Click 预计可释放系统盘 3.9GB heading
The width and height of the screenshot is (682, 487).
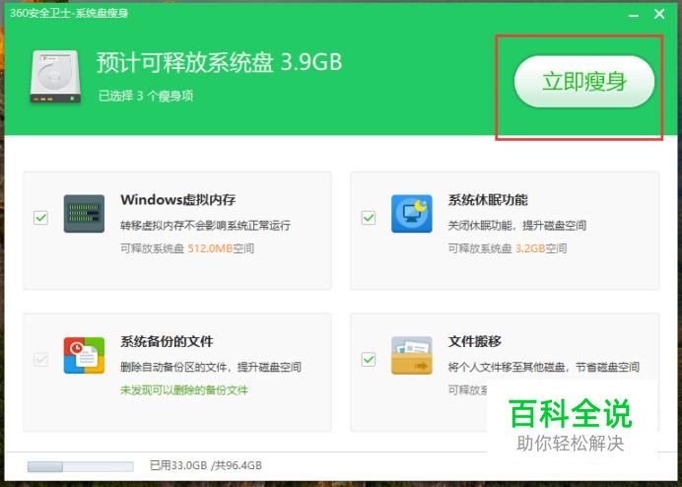click(x=219, y=63)
